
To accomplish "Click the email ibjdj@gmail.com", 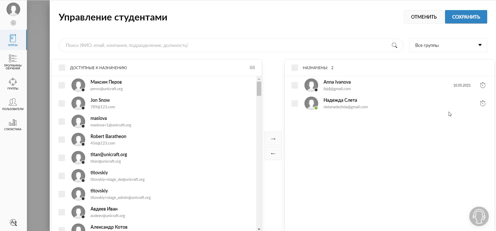I will 337,89.
